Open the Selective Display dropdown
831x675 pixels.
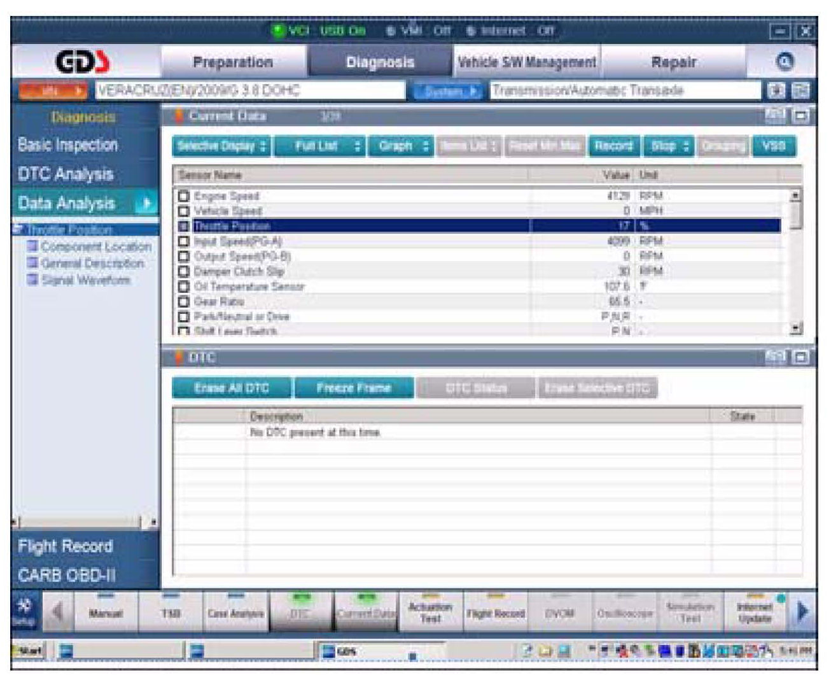point(221,146)
